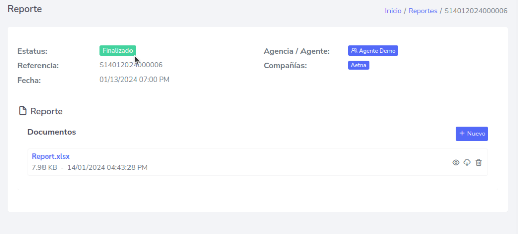
Task: Open the Report.xlsx file link
Action: (x=51, y=157)
